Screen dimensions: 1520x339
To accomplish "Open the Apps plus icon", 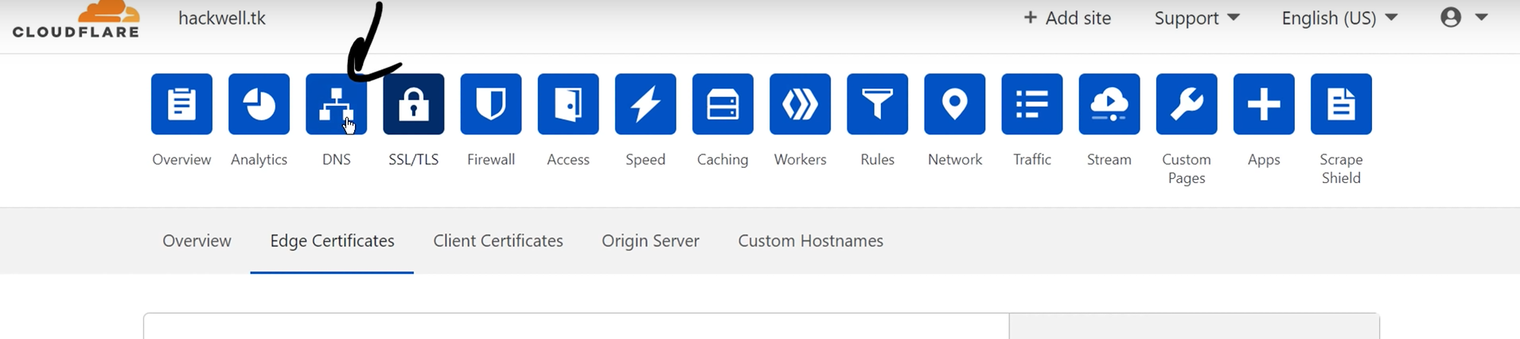I will 1263,104.
